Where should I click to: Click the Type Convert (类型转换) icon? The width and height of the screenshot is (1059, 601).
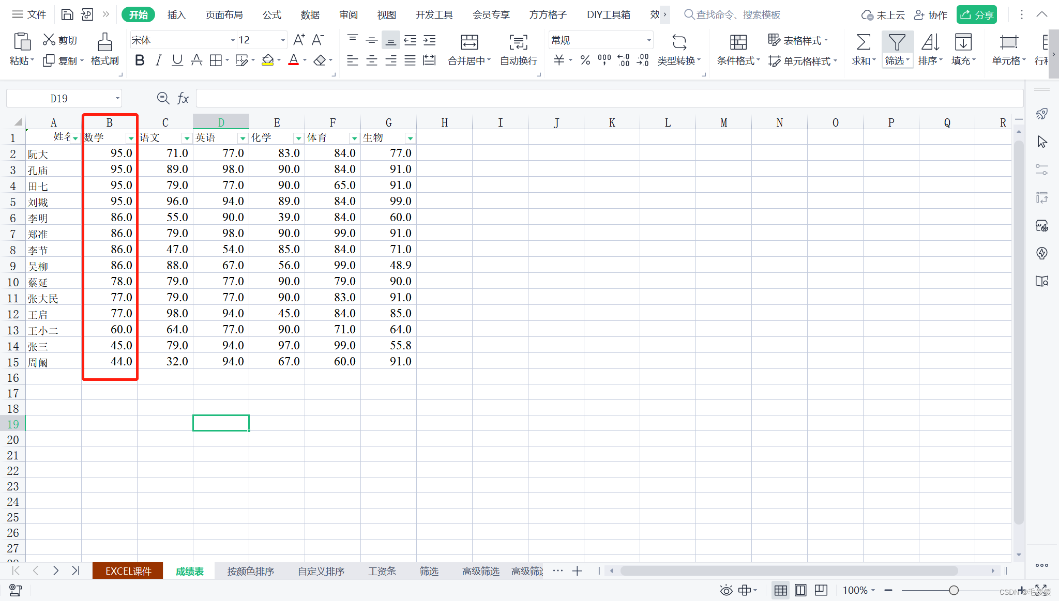tap(679, 42)
